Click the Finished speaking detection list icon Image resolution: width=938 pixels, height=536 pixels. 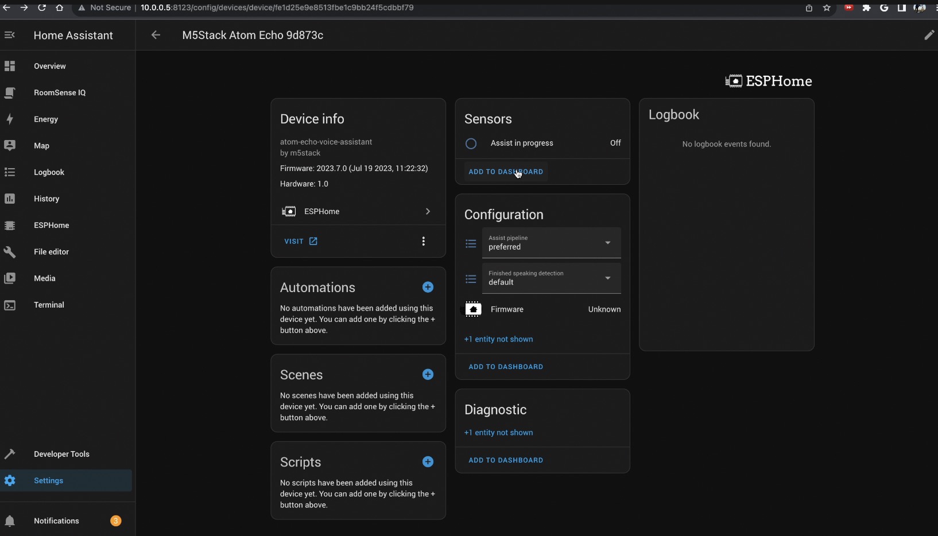471,279
